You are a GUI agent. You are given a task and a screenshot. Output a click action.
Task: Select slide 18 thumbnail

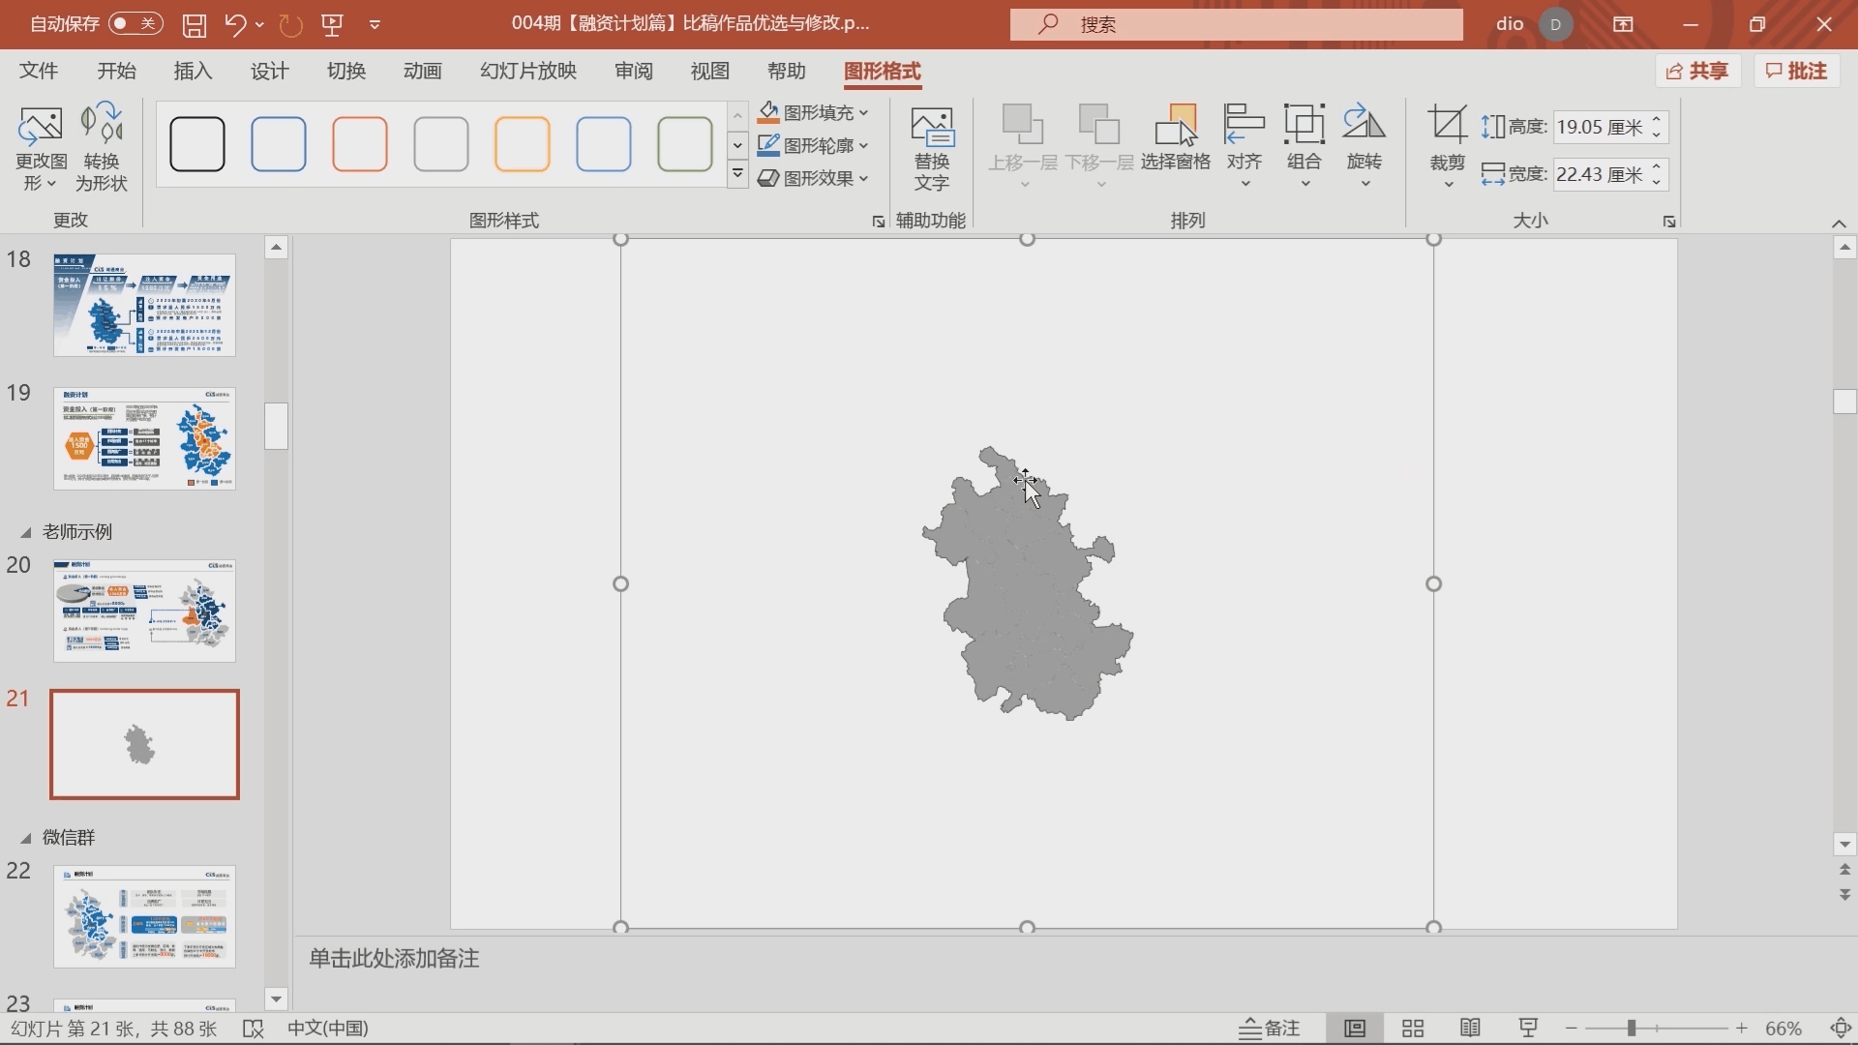point(144,305)
